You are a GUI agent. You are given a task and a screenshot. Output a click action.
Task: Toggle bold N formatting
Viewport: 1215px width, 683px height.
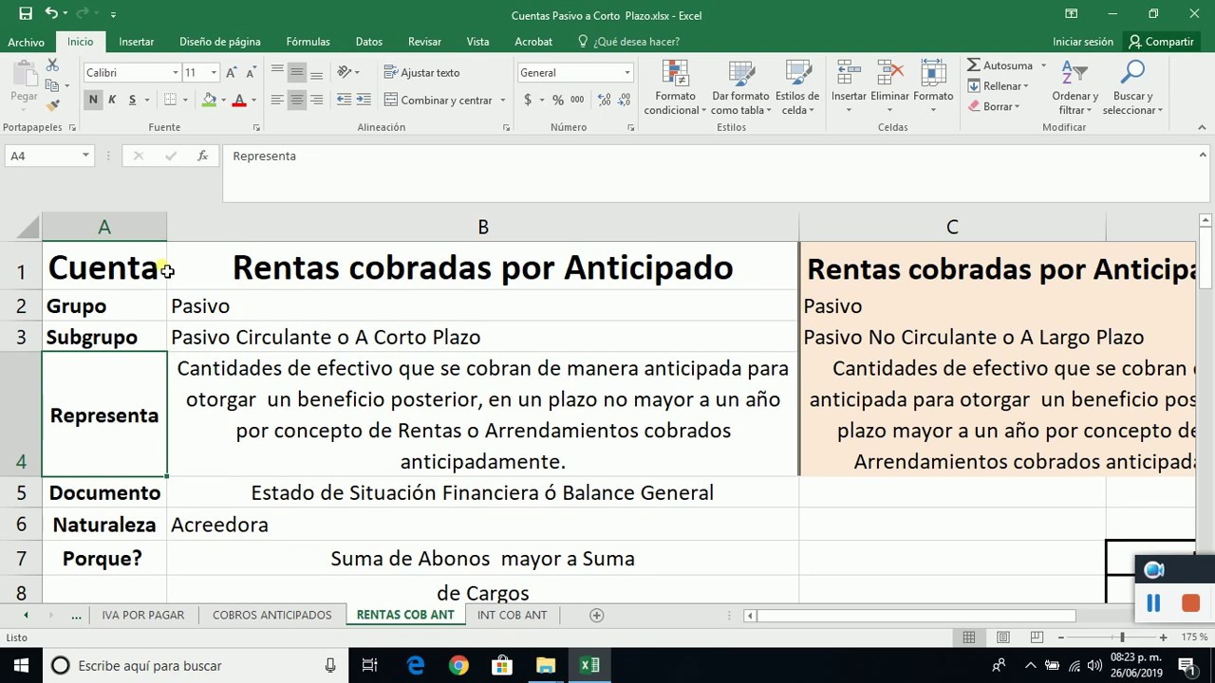click(x=93, y=100)
